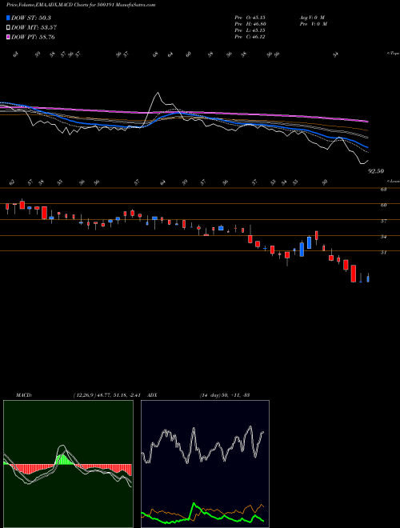Click the 'ADX' panel label
Viewport: 400px width, 528px height.
tap(152, 394)
